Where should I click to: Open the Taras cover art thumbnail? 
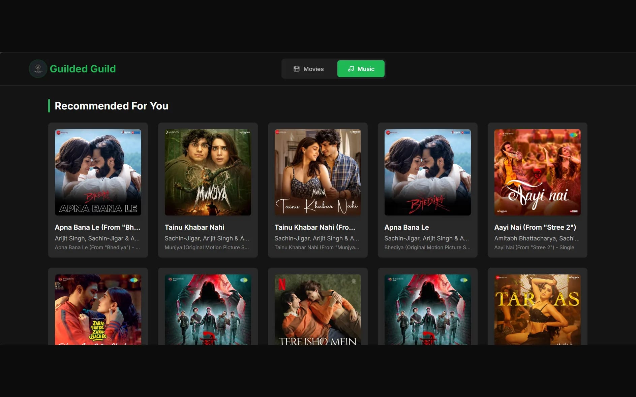(538, 309)
